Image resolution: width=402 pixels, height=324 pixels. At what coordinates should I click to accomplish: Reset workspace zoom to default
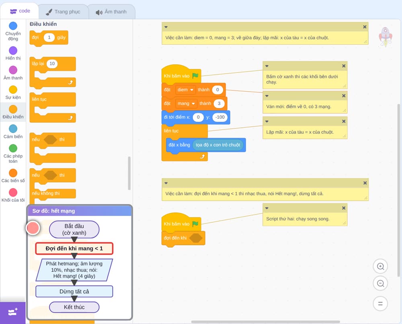click(380, 304)
